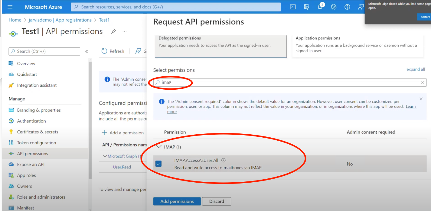Clear the imap permission search text
This screenshot has width=431, height=211.
(423, 82)
